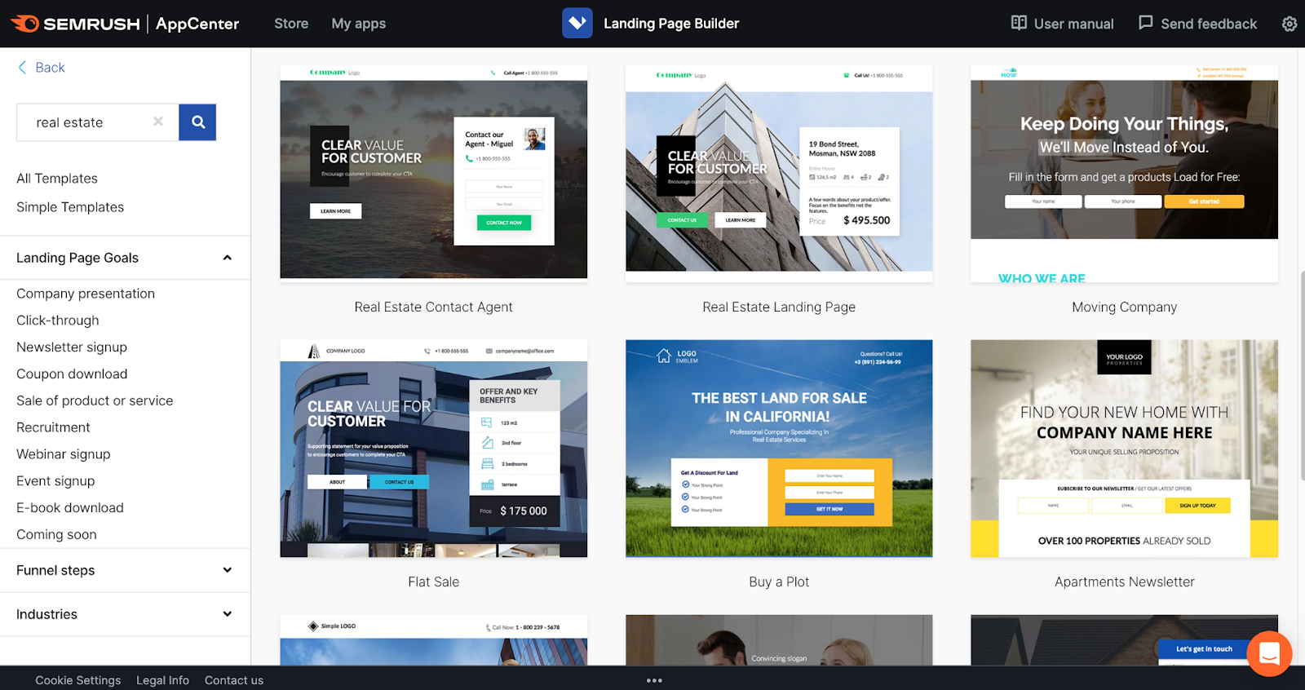This screenshot has width=1305, height=690.
Task: Click the AppCenter title text
Action: coord(197,24)
